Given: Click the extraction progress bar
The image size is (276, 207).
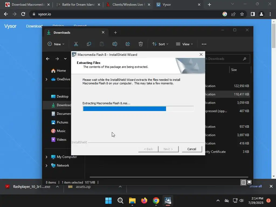Looking at the screenshot, I should (138, 109).
